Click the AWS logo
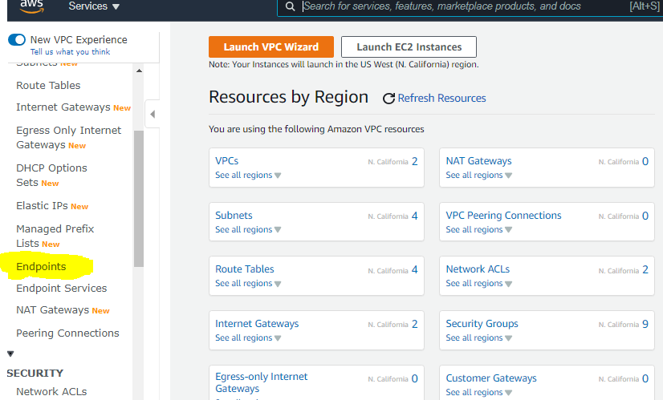Screen dimensions: 663x400 tap(32, 6)
